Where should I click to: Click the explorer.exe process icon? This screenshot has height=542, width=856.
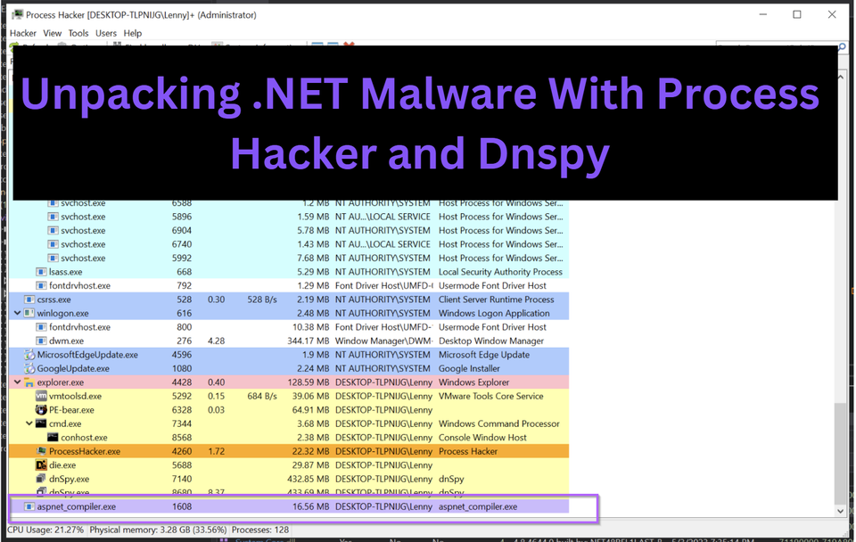click(x=29, y=382)
